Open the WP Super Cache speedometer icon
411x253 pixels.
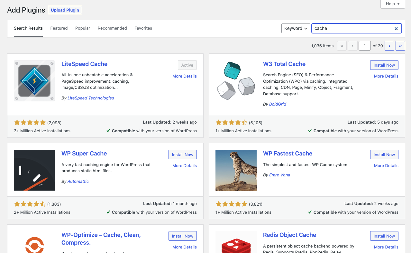[x=34, y=170]
